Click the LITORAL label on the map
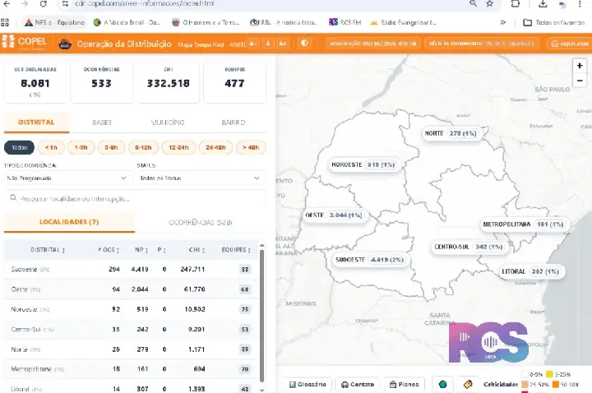Viewport: 592px width, 393px height. 530,271
